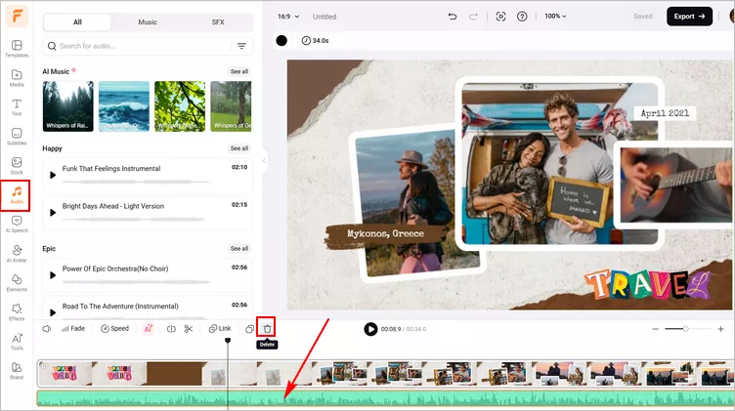The image size is (735, 411).
Task: Open the AI Avatar panel
Action: [17, 253]
